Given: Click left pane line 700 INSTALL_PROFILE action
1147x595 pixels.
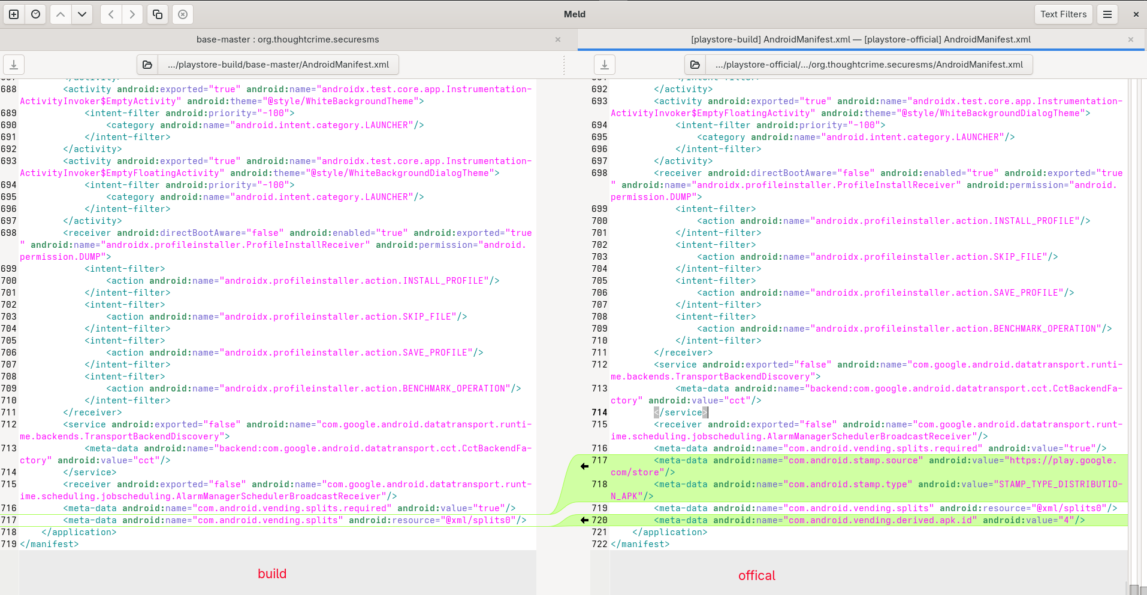Looking at the screenshot, I should coord(303,281).
